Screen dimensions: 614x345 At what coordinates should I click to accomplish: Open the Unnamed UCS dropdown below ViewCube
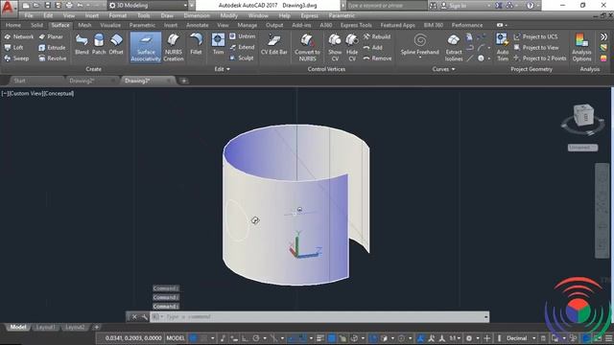pos(582,148)
